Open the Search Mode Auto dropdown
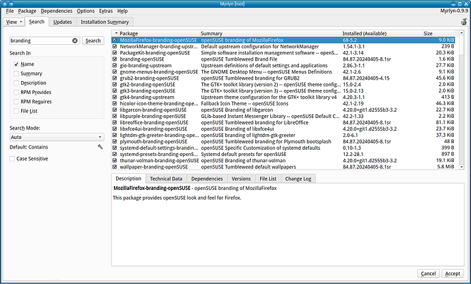The width and height of the screenshot is (471, 284). [57, 137]
